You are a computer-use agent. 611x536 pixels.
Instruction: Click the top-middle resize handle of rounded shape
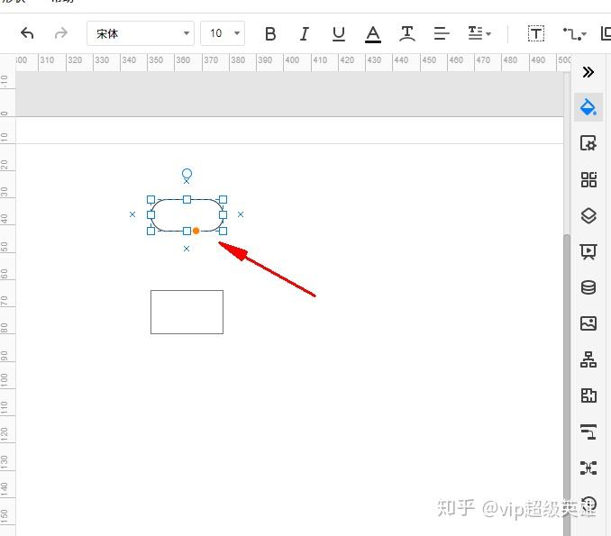click(x=187, y=200)
